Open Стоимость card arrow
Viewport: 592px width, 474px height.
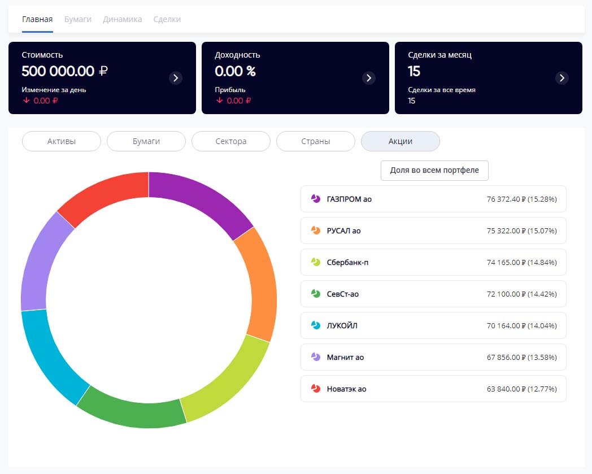[x=176, y=78]
